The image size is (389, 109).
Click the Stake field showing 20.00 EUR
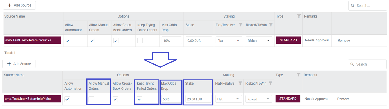point(198,99)
